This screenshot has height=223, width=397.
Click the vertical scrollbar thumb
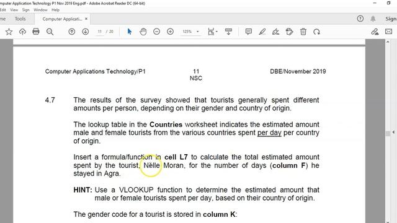(x=388, y=134)
